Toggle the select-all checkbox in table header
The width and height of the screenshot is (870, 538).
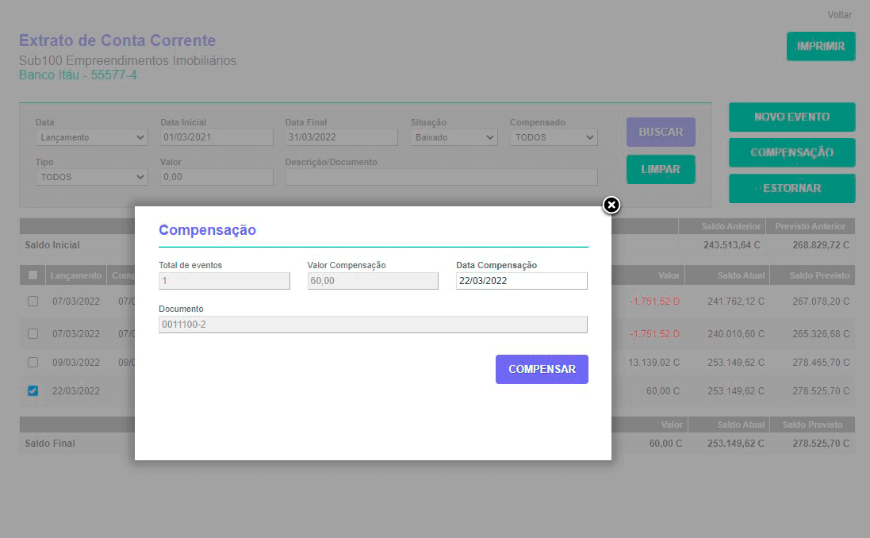[33, 275]
